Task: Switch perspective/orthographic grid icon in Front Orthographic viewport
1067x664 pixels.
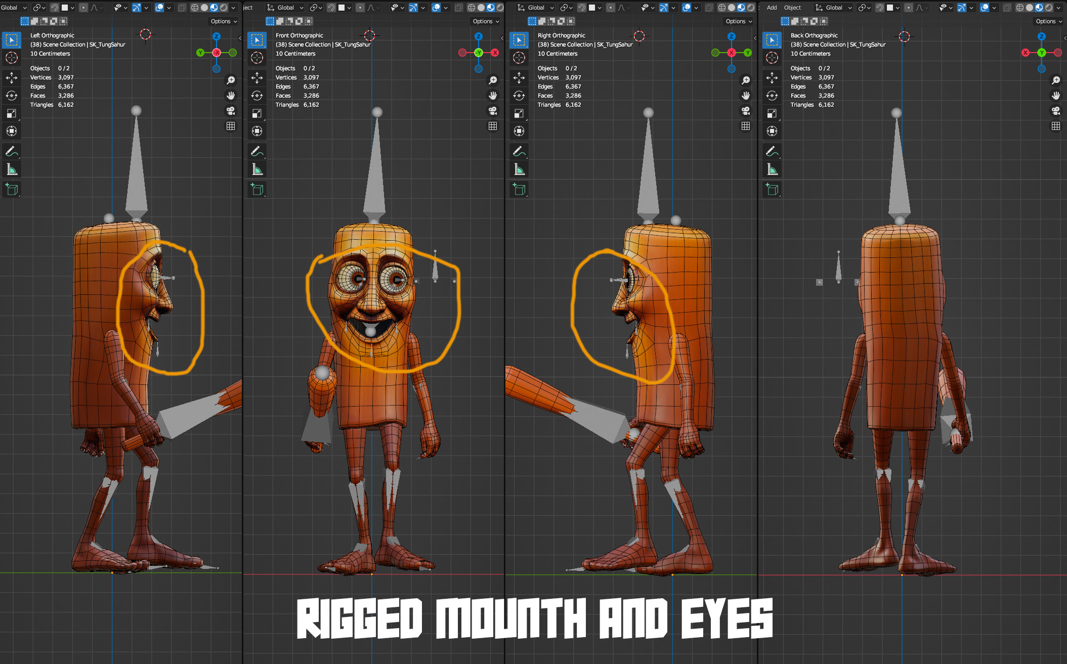Action: pos(493,126)
